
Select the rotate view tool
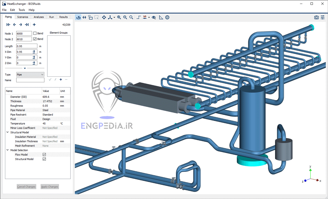[x=78, y=17]
